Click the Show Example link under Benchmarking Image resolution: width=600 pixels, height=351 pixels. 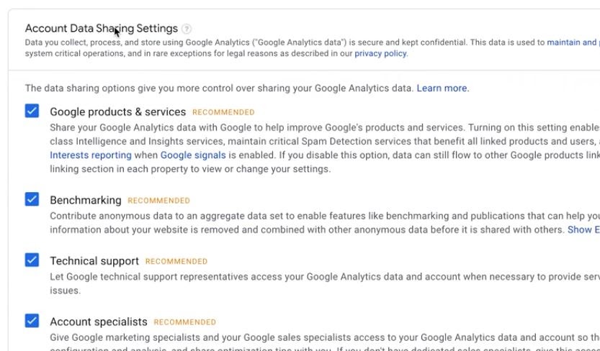click(583, 229)
